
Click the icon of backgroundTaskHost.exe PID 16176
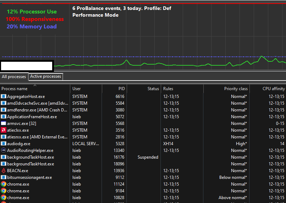pyautogui.click(x=4, y=157)
